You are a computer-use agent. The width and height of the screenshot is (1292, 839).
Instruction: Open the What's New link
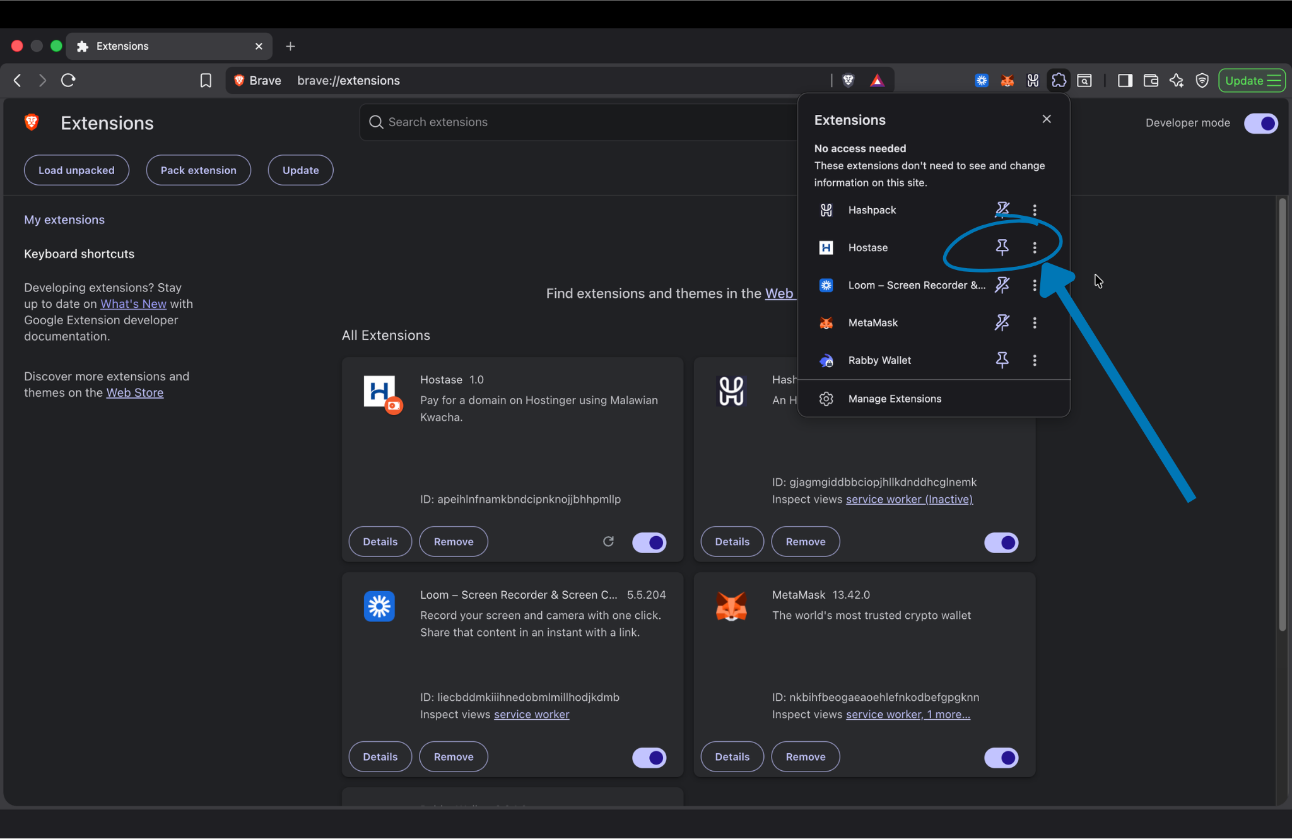pyautogui.click(x=133, y=303)
